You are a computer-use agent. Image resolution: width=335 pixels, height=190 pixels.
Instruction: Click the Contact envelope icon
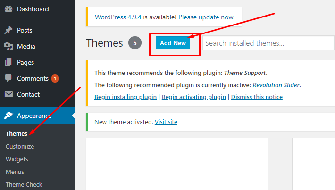8,94
